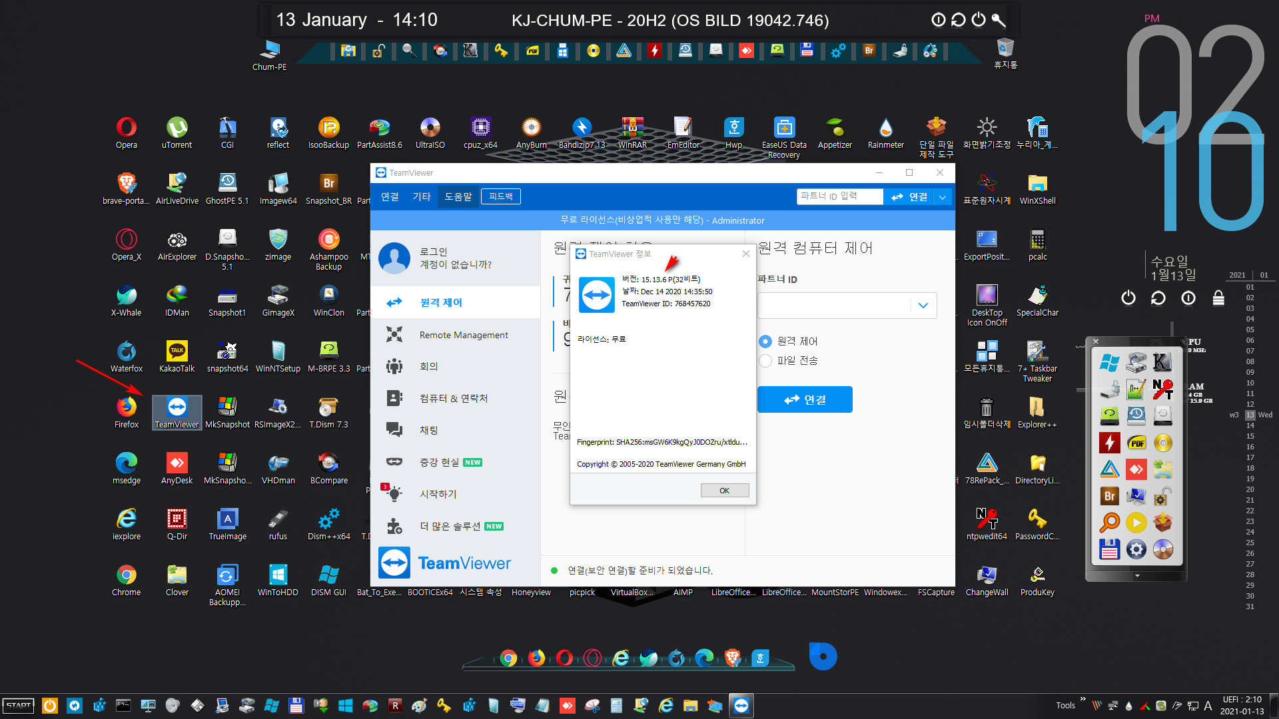Image resolution: width=1279 pixels, height=719 pixels.
Task: Click the taskbar date 2021-01-13
Action: (x=1242, y=711)
